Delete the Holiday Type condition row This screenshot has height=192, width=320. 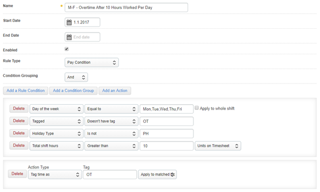[19, 133]
